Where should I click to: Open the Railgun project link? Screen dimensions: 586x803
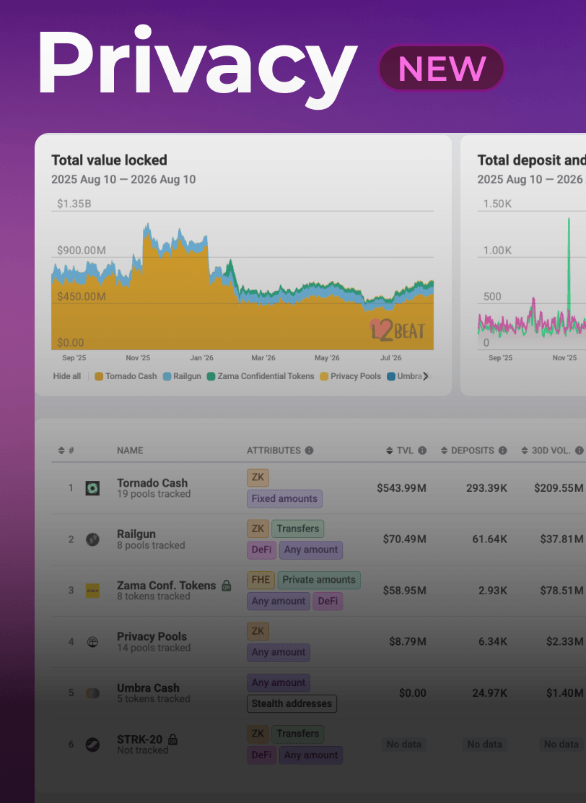[x=136, y=534]
